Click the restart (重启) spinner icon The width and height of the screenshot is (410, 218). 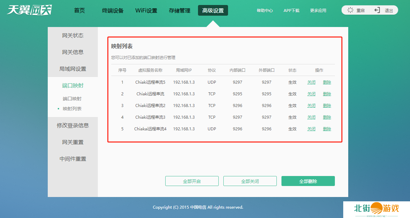(350, 10)
